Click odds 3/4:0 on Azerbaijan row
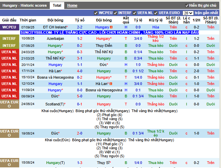Image resolution: width=221 pixels, height=168 pixels. point(138,38)
